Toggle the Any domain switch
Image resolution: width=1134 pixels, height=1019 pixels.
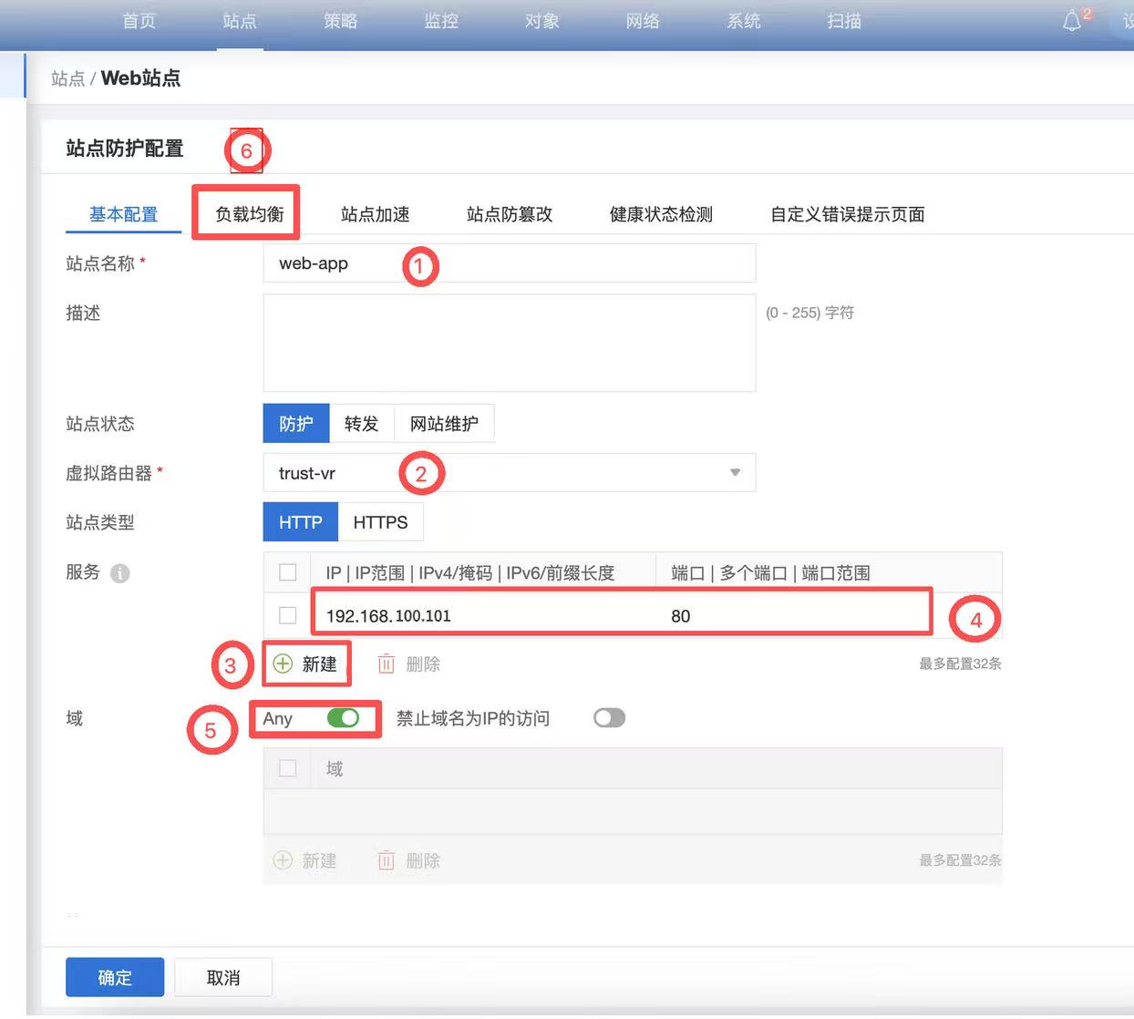(344, 718)
